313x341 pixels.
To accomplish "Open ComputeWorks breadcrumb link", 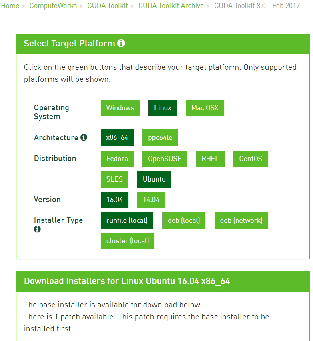I will [53, 6].
